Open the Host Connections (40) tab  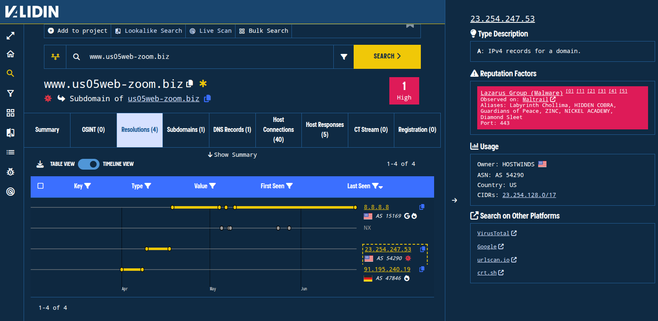[279, 130]
